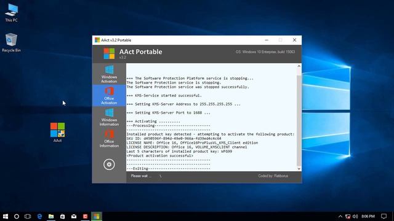Click the 'Last 5 characters' product key line
Image resolution: width=394 pixels, height=221 pixels.
click(x=179, y=152)
